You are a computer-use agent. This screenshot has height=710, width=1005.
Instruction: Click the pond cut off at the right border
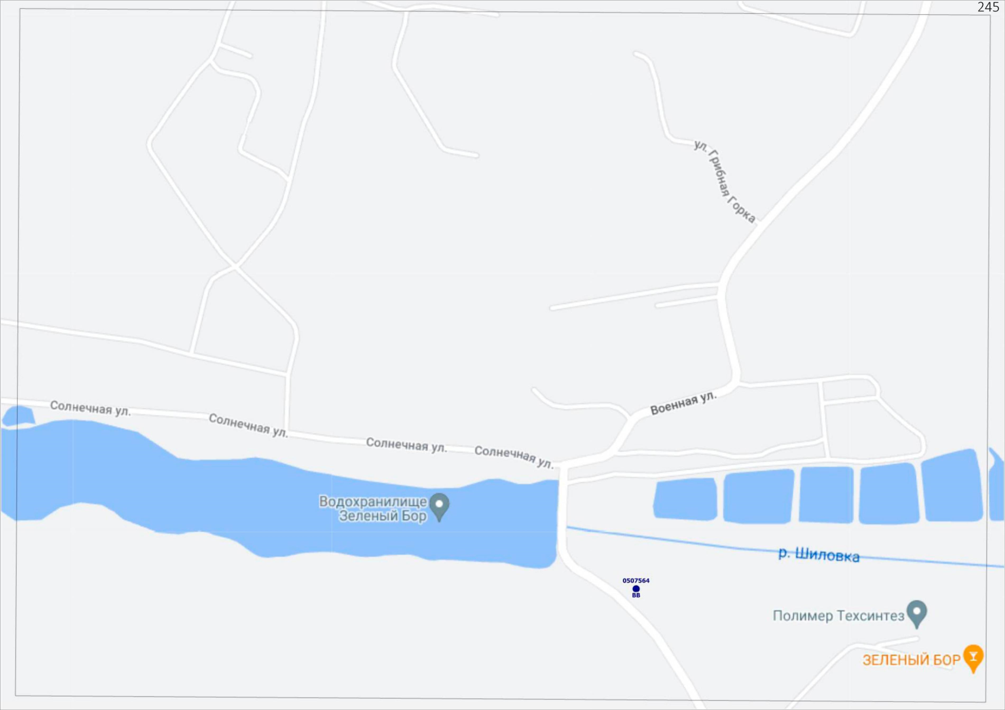coord(996,485)
